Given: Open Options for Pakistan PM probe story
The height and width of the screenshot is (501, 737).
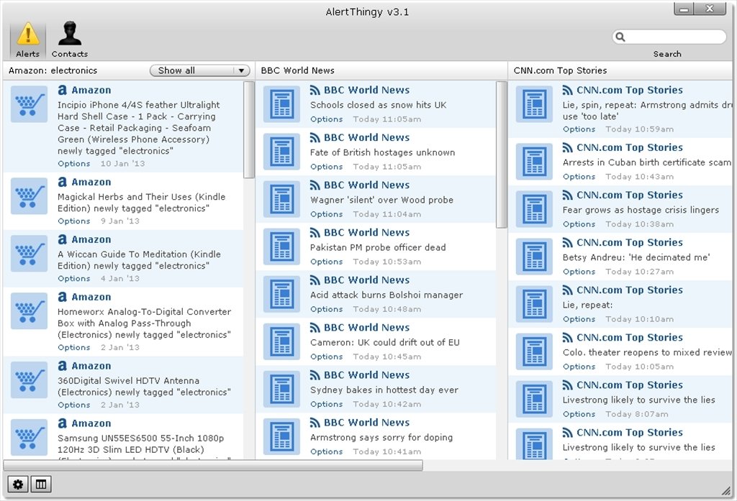Looking at the screenshot, I should pos(326,262).
